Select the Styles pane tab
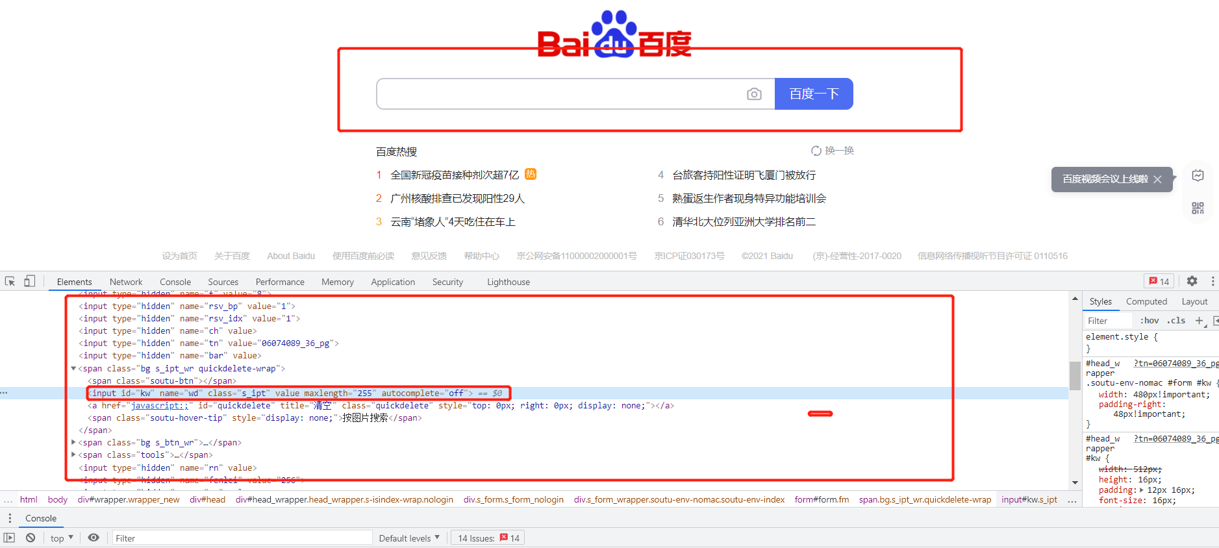The width and height of the screenshot is (1219, 548). 1100,301
